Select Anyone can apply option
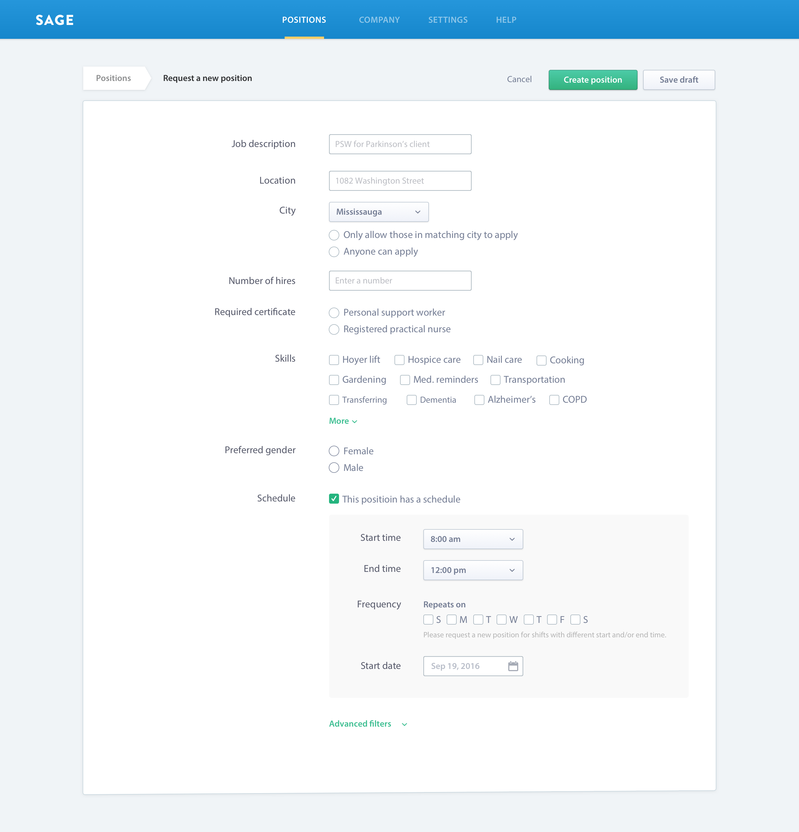Screen dimensions: 799x832 (x=334, y=252)
